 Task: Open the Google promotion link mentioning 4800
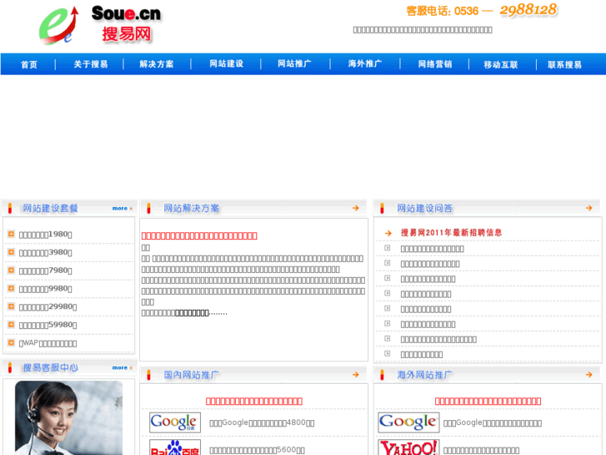(262, 423)
